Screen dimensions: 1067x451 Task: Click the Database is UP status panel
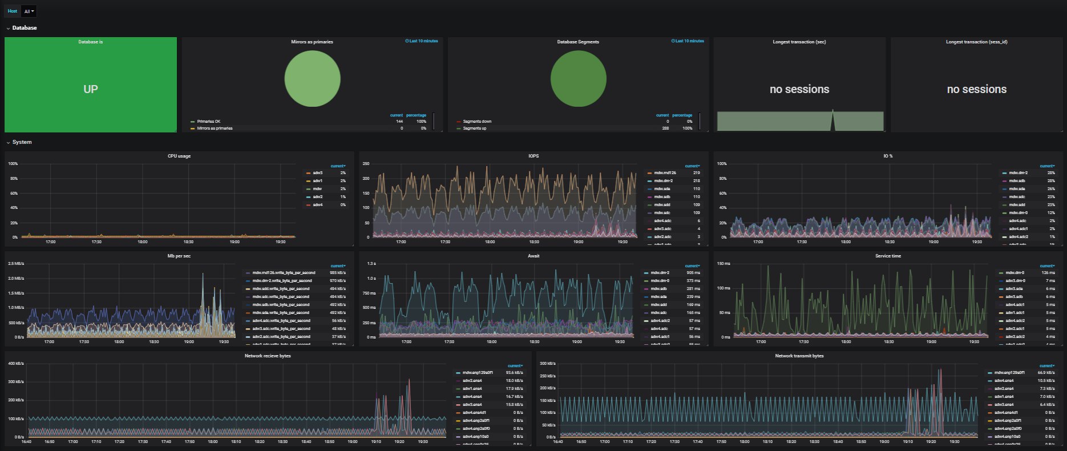(90, 85)
